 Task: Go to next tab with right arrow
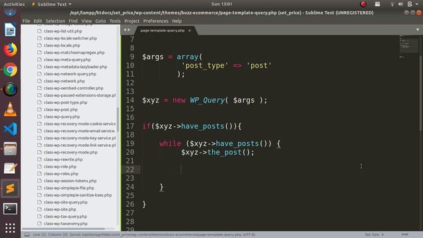pyautogui.click(x=129, y=30)
